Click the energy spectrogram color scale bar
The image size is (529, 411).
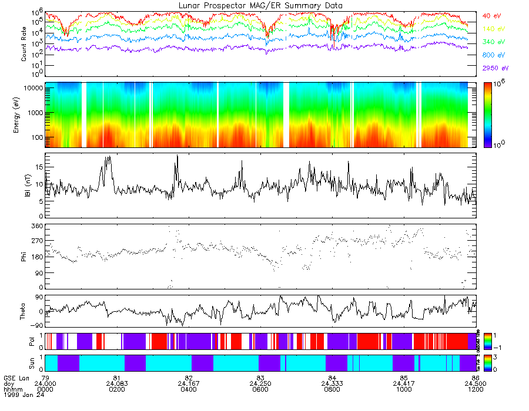tap(487, 115)
